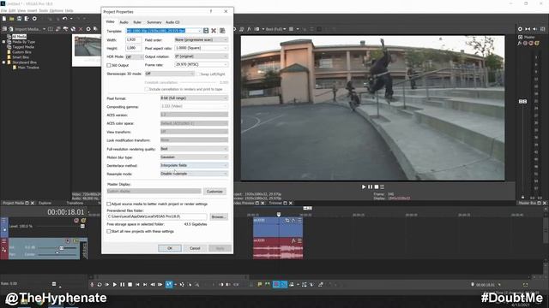Viewport: 549px width, 308px height.
Task: Click the New project icon in main toolbar
Action: tap(4, 19)
